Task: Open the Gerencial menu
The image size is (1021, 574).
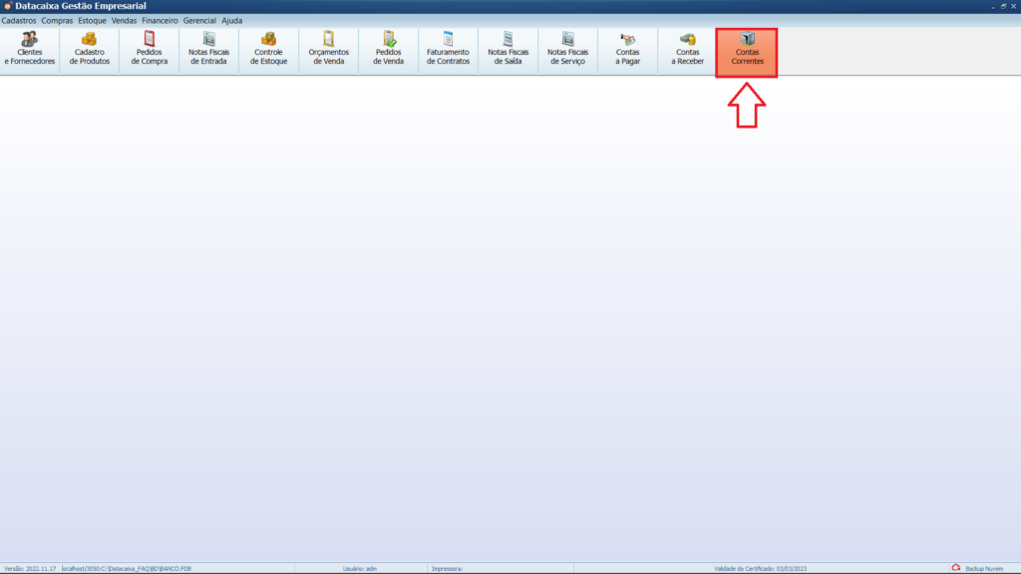Action: pyautogui.click(x=199, y=20)
